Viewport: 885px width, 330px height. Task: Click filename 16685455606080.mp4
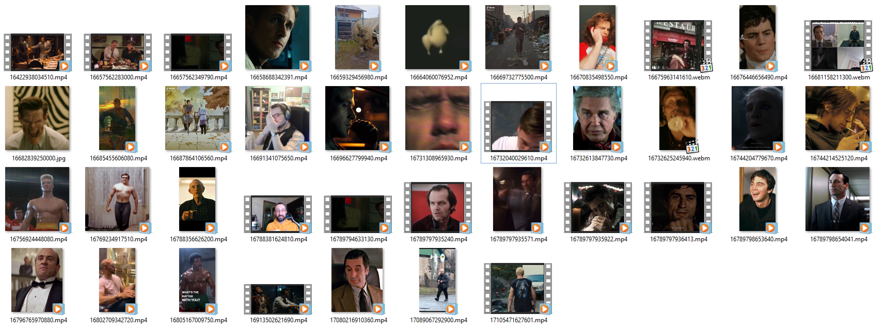click(119, 158)
